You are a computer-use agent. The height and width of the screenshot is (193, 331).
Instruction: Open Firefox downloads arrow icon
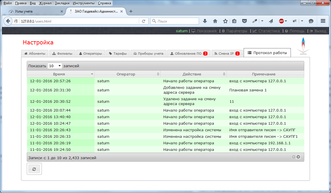click(205, 21)
